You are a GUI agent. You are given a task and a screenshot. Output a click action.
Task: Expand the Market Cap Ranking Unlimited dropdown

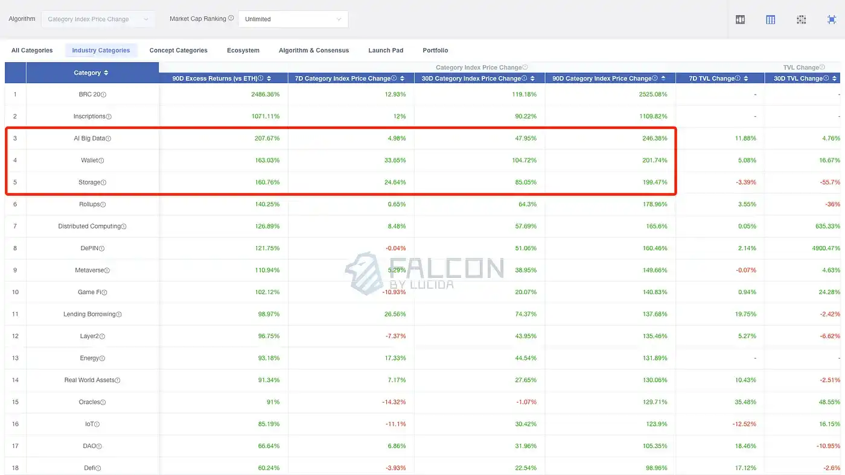pyautogui.click(x=293, y=19)
